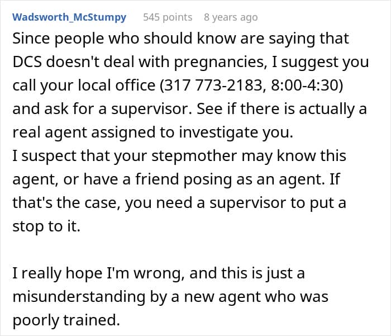
Task: Click the word pregnancies in second line
Action: (x=219, y=61)
